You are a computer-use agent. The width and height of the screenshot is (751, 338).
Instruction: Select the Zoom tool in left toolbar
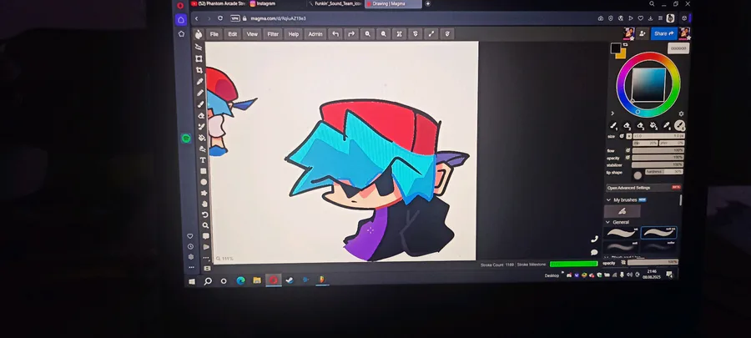point(205,225)
